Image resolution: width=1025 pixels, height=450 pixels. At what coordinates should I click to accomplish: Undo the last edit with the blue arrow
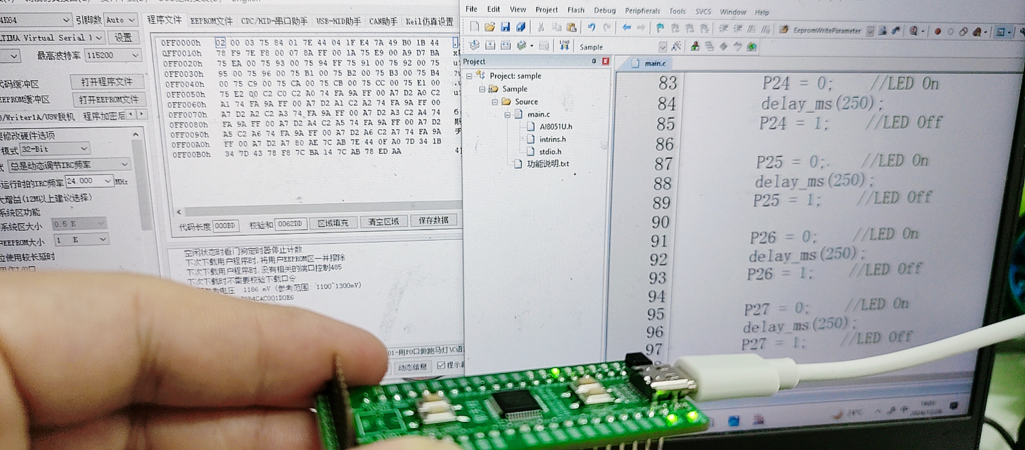point(591,28)
